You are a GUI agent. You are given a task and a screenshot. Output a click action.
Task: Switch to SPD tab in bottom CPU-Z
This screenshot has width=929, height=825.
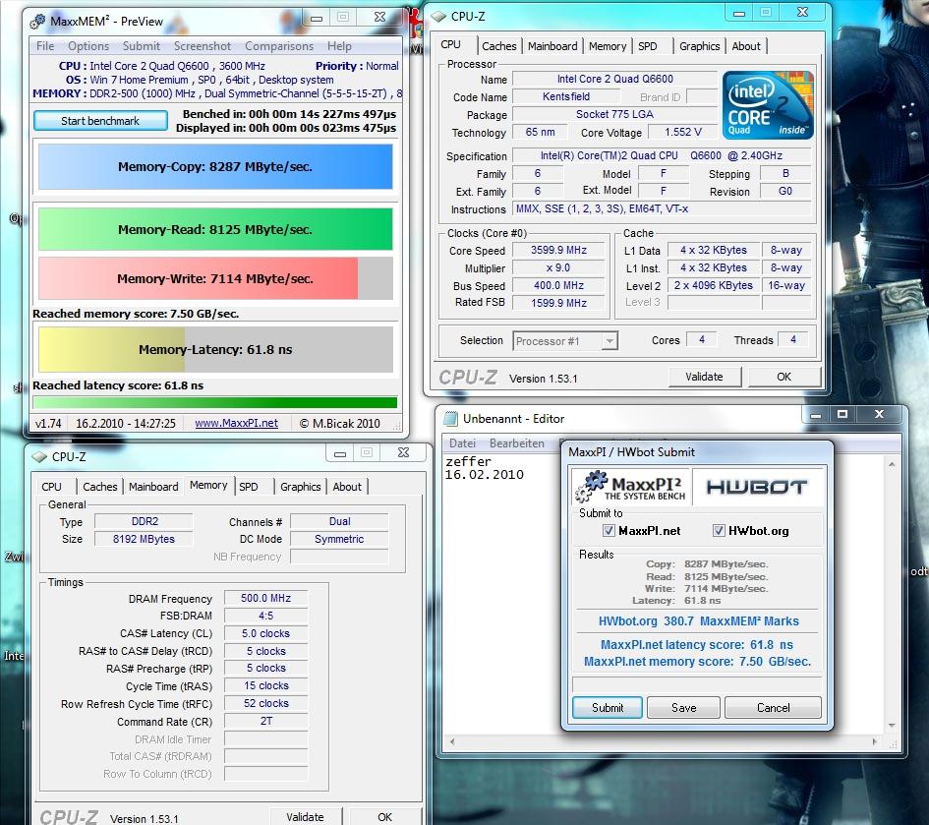coord(249,487)
